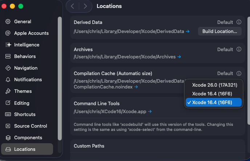Click the Compilation Cache (Automatic size) label
Image resolution: width=250 pixels, height=161 pixels.
click(113, 73)
